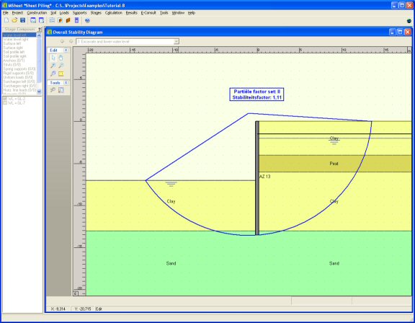
Task: Collapse the Edit panel with its arrow toggle
Action: click(x=66, y=50)
